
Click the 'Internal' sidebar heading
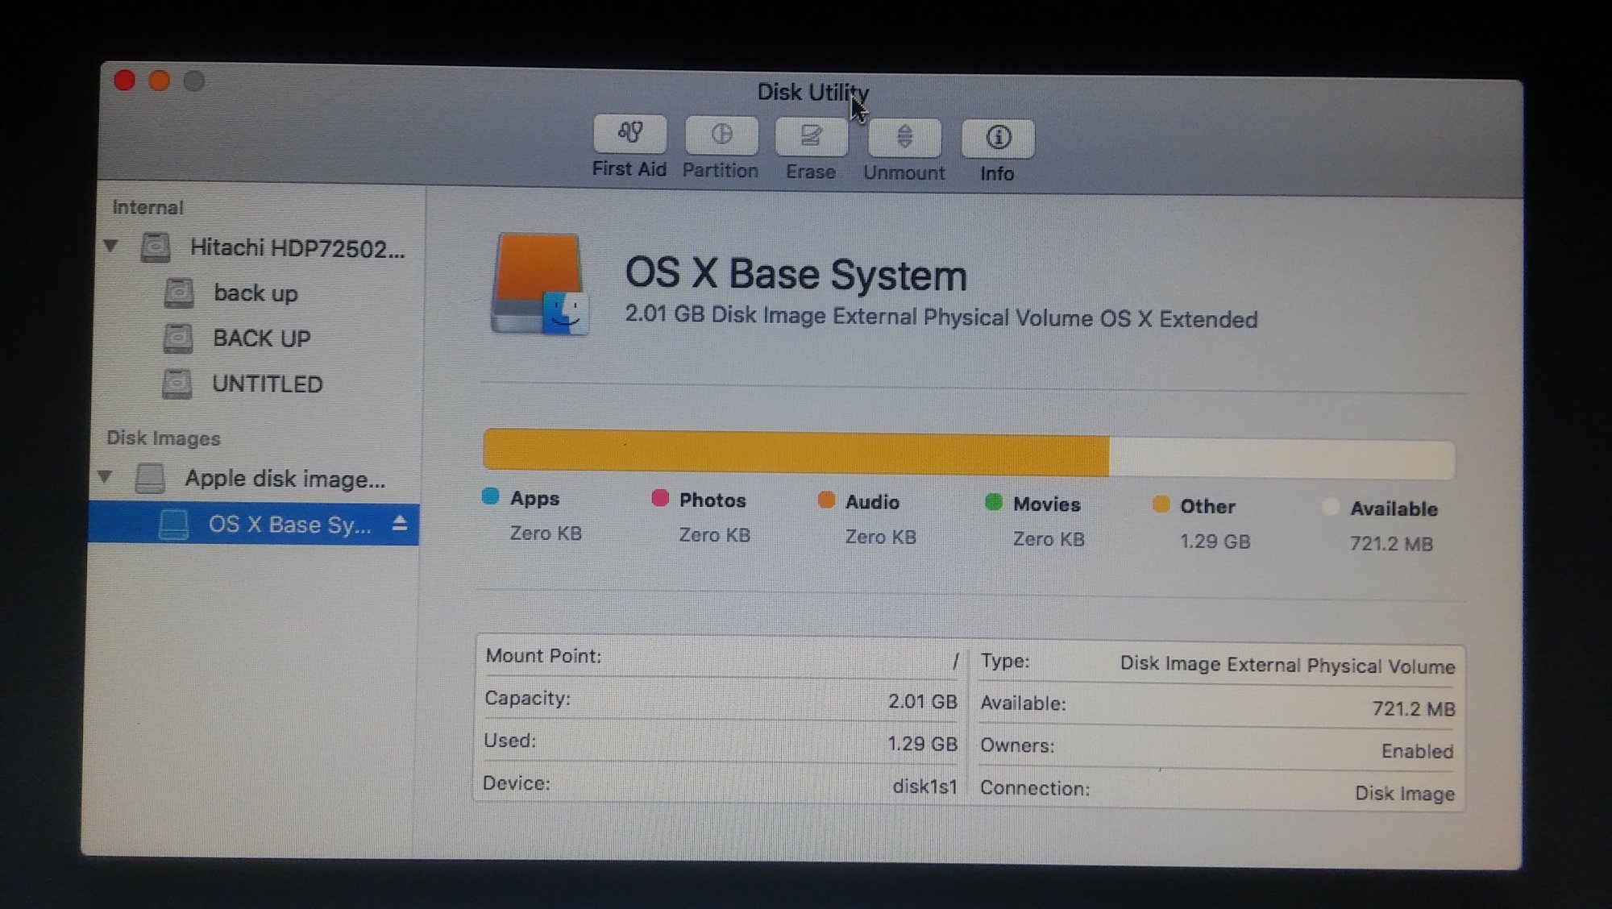(x=147, y=207)
